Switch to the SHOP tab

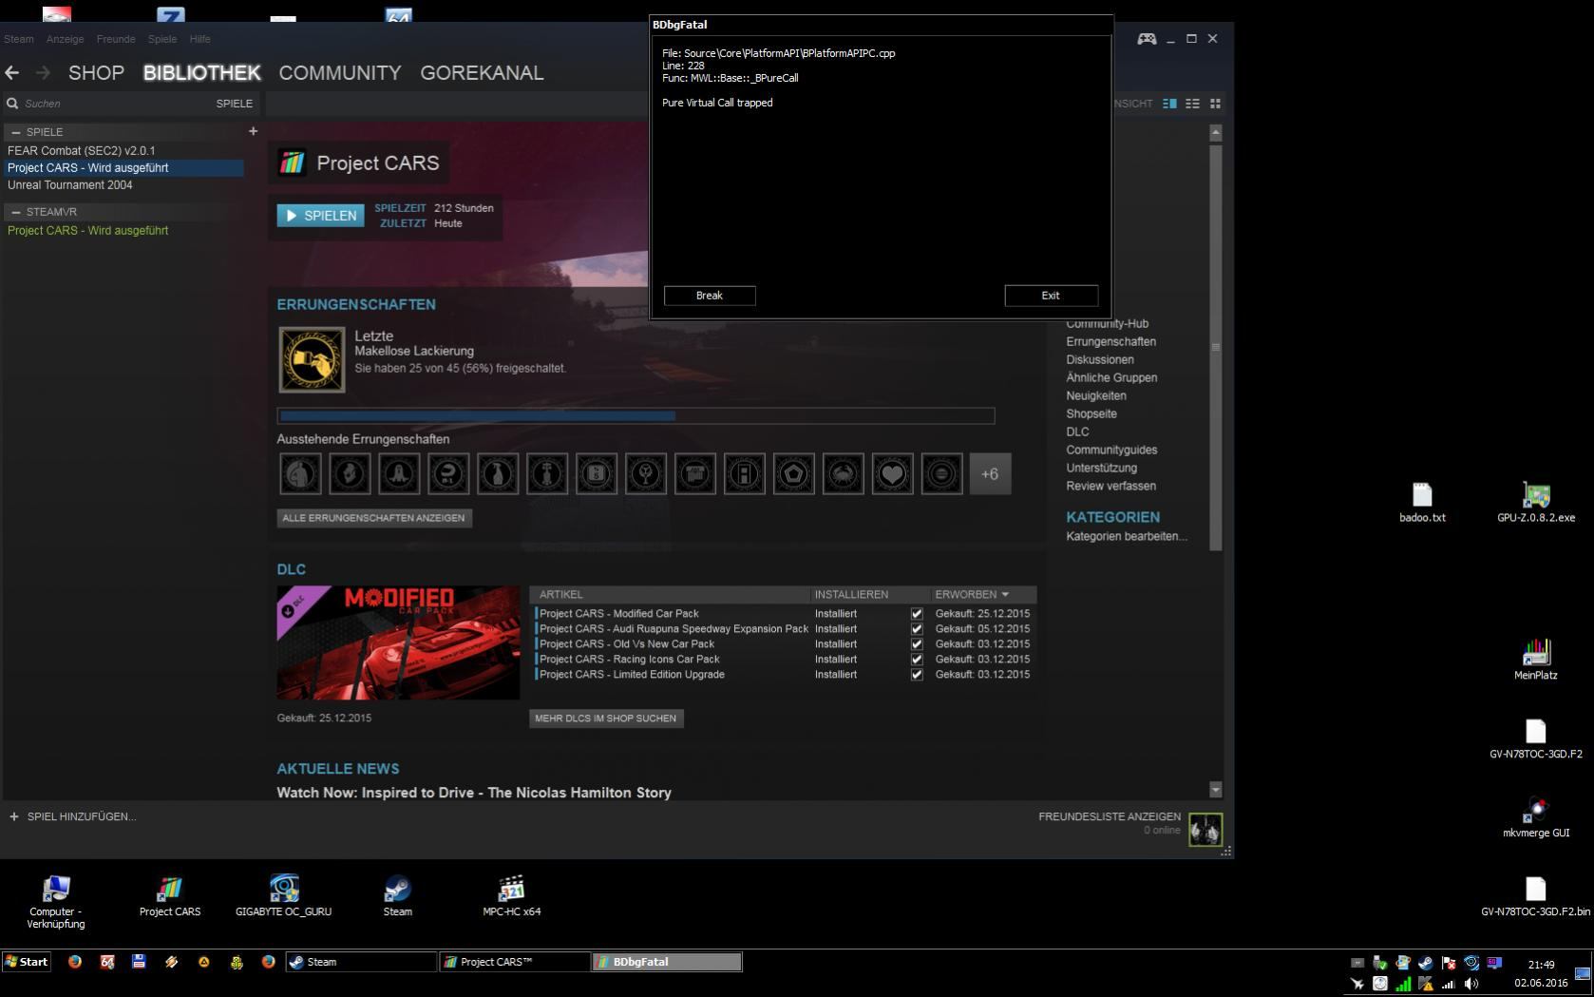click(96, 73)
